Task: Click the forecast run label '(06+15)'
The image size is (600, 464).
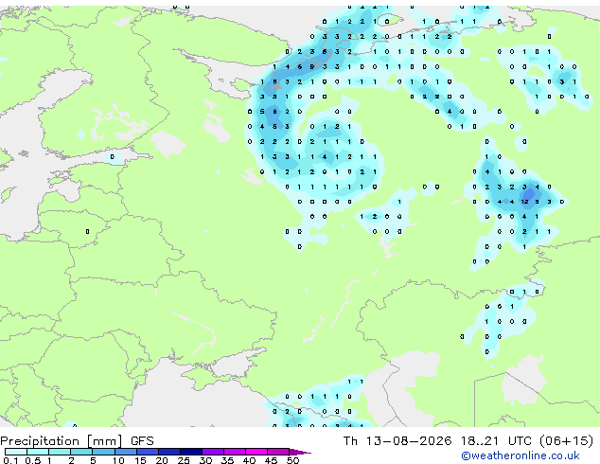Action: click(x=566, y=441)
